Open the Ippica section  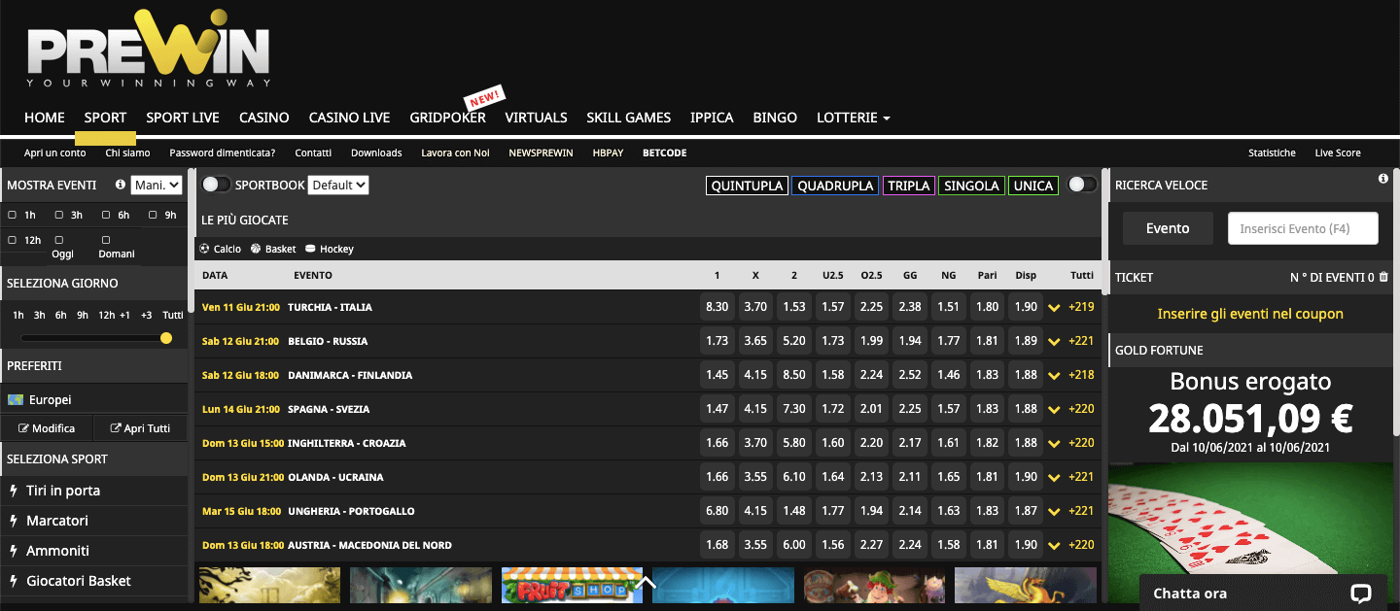click(x=712, y=118)
